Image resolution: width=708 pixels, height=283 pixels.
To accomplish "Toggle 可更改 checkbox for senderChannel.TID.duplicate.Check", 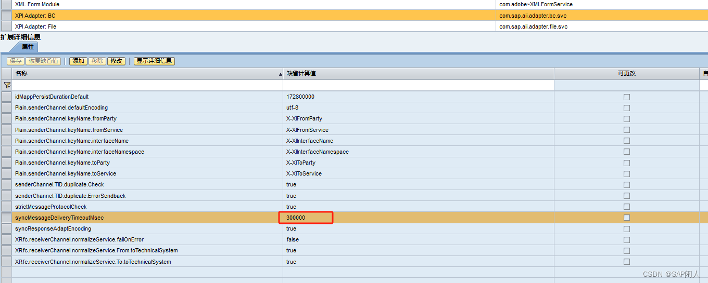I will pos(627,185).
